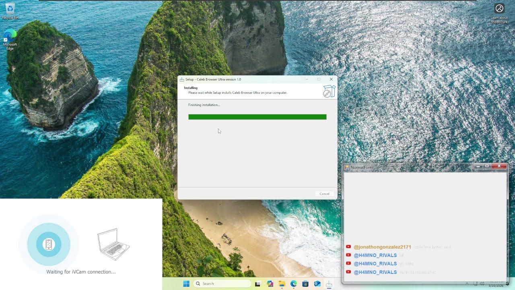Click the Setup window title text
The height and width of the screenshot is (290, 515).
click(213, 79)
